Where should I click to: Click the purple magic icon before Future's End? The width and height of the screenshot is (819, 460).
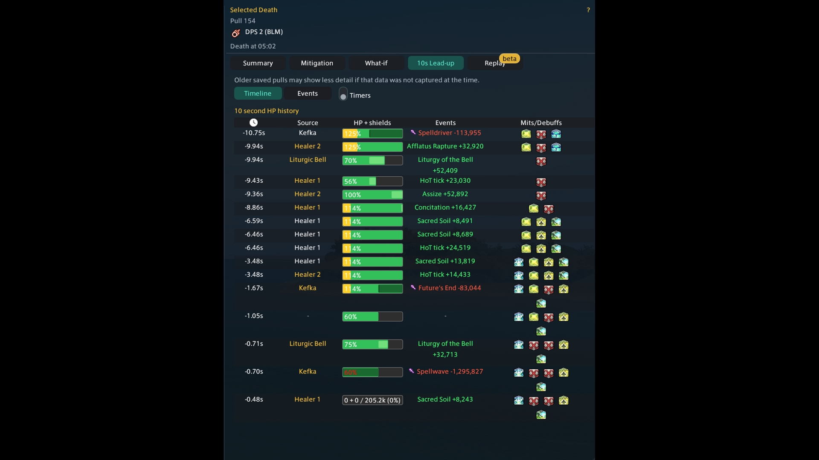[x=413, y=287]
